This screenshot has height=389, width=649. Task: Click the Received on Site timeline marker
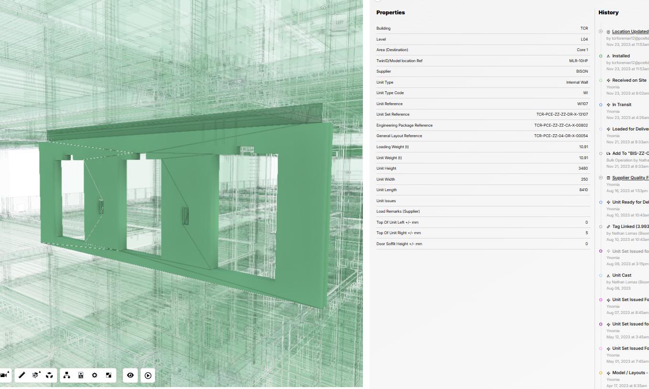[x=601, y=80]
